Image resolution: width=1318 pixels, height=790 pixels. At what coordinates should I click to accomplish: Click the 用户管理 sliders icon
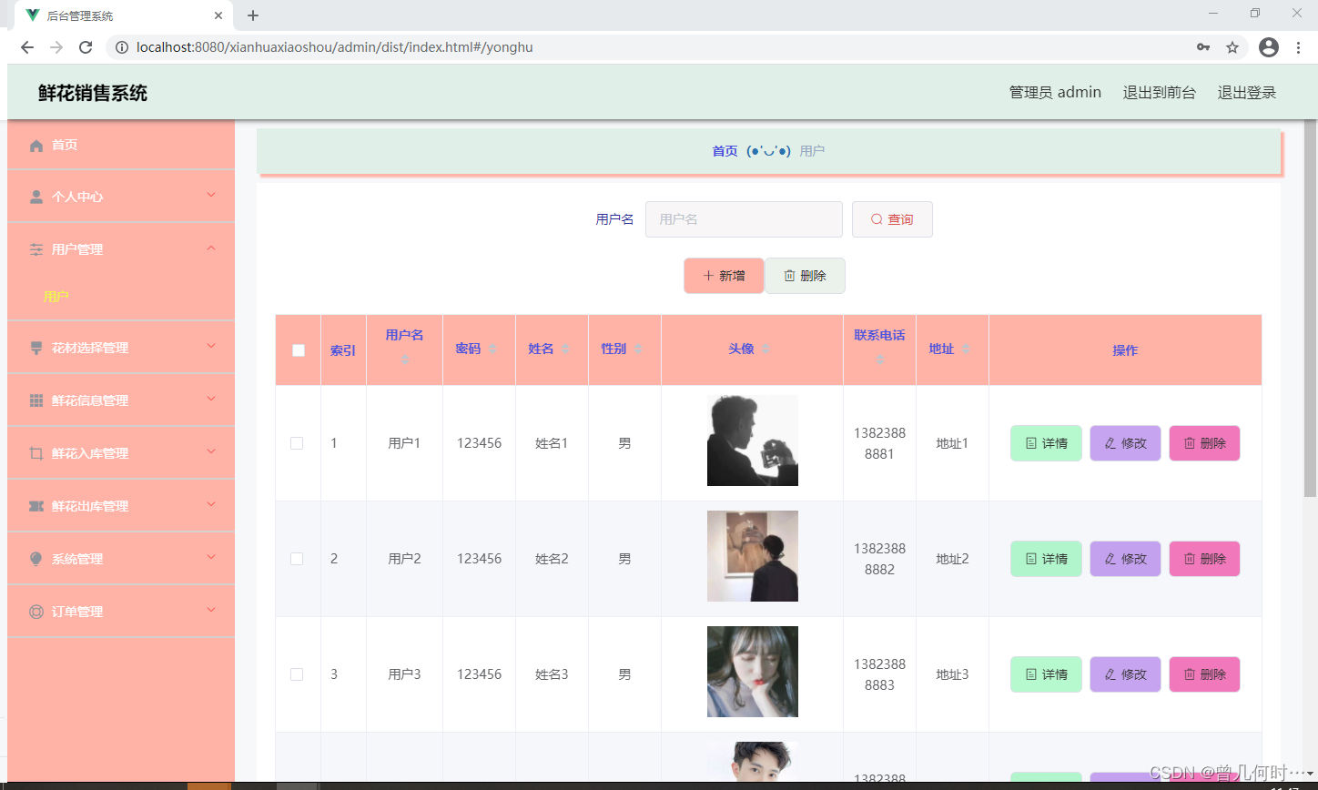[35, 248]
